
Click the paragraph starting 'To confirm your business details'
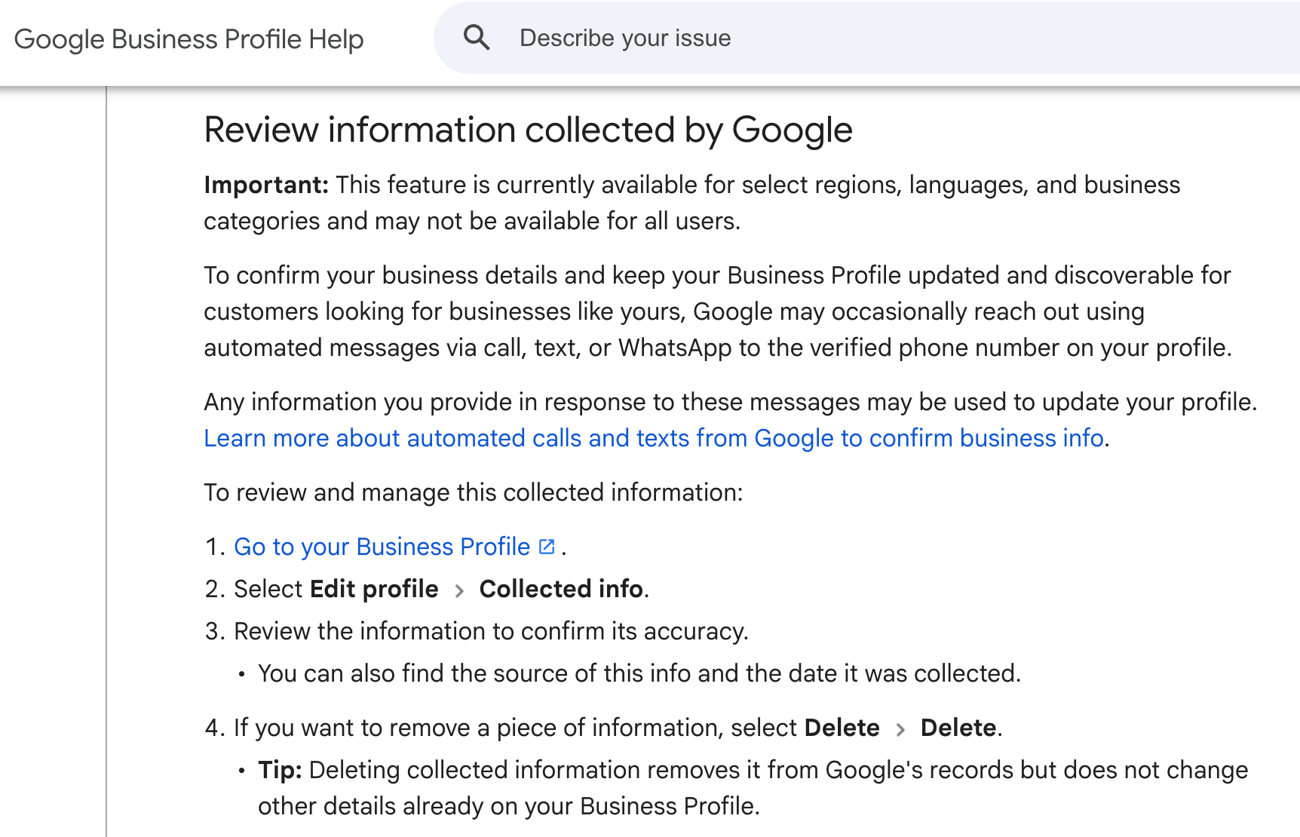point(718,311)
